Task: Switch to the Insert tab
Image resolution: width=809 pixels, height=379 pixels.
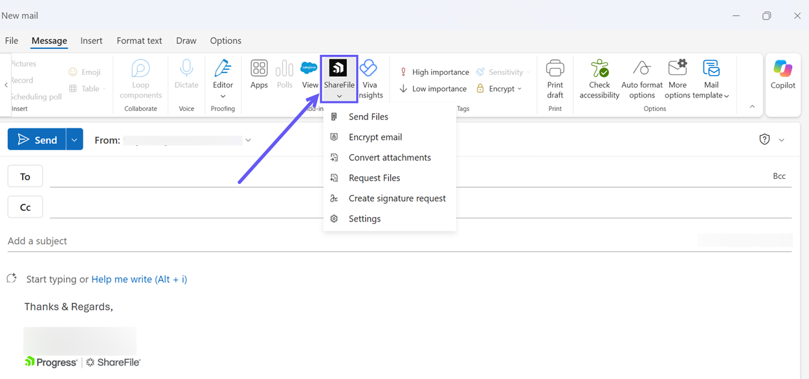Action: [91, 41]
